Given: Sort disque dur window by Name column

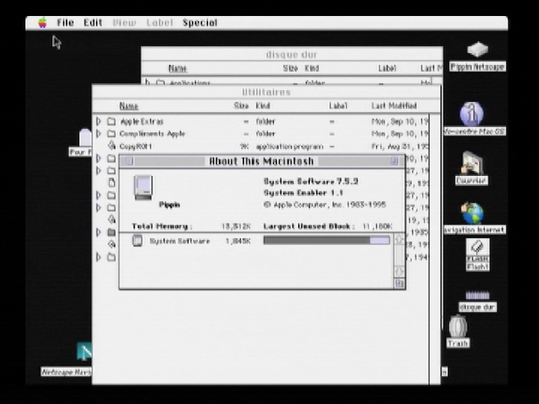Looking at the screenshot, I should [x=178, y=68].
